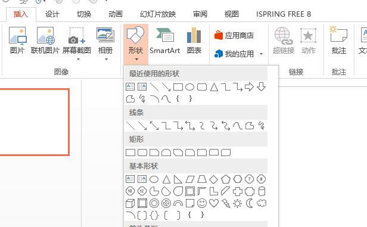This screenshot has height=227, width=367.
Task: Choose elbow double-arrow connector in 线条
Action: [x=190, y=126]
